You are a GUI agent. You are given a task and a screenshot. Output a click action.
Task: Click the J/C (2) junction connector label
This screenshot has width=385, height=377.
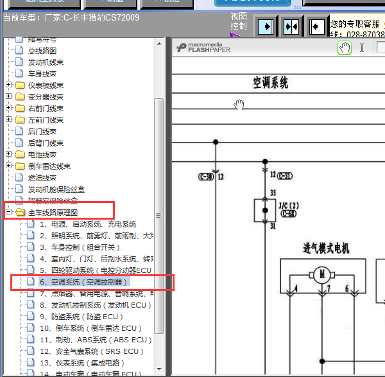(289, 206)
